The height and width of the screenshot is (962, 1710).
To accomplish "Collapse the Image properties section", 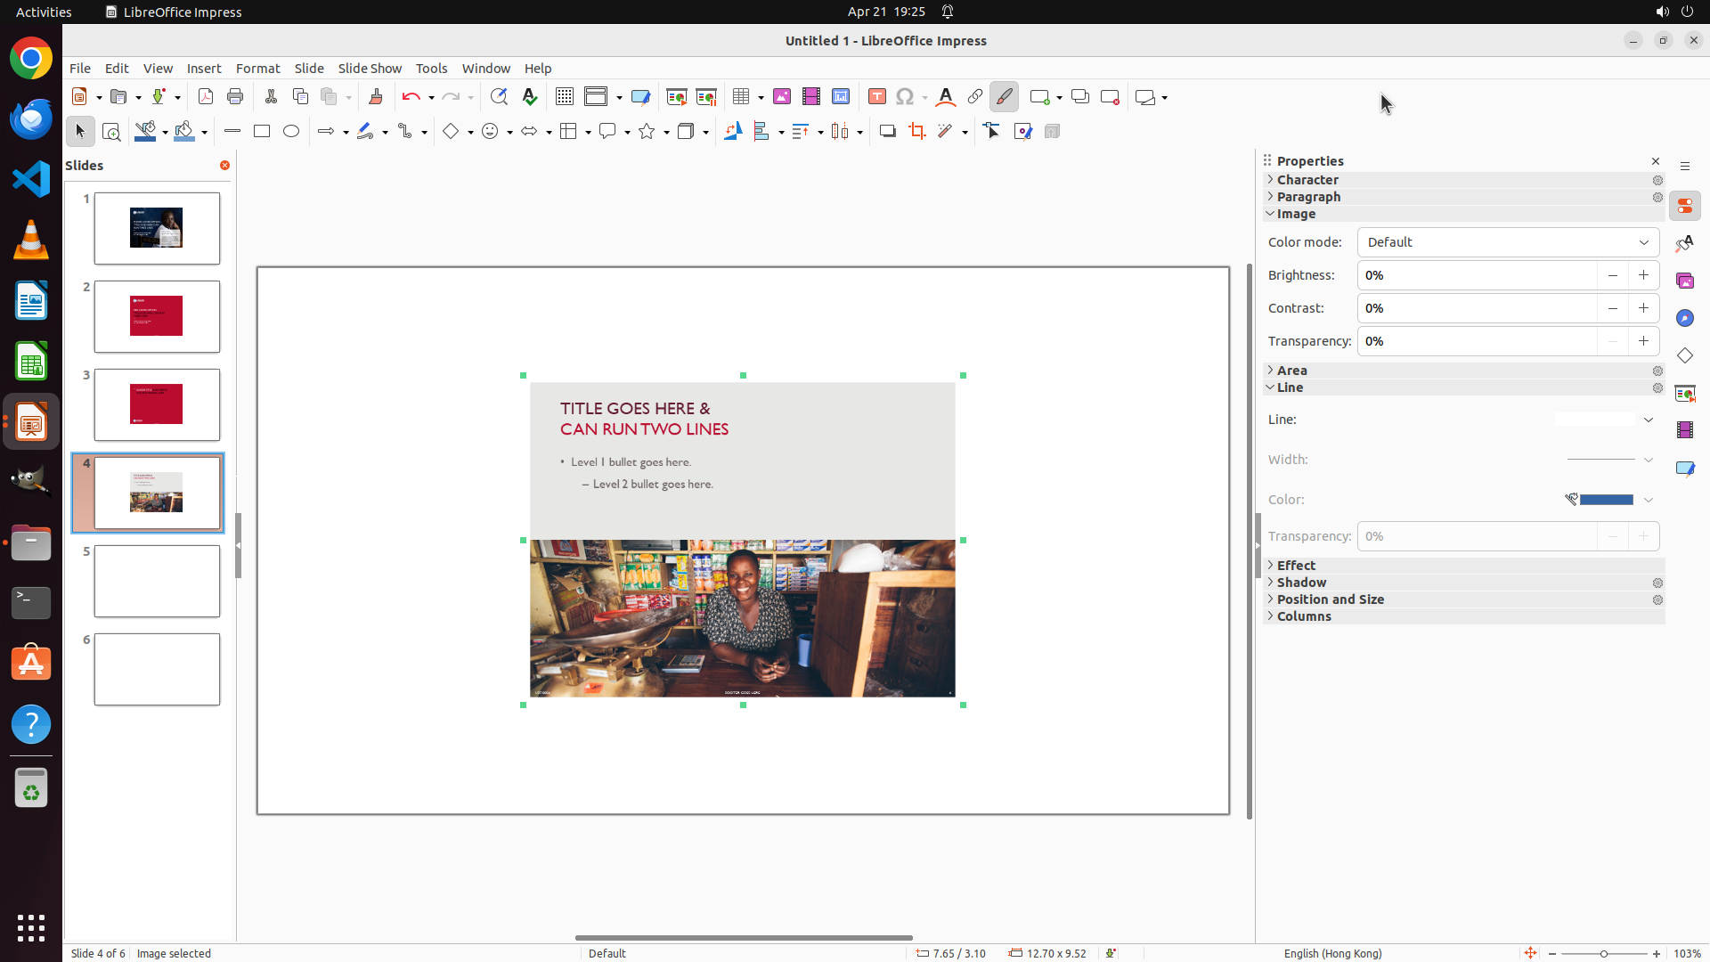I will pyautogui.click(x=1295, y=214).
